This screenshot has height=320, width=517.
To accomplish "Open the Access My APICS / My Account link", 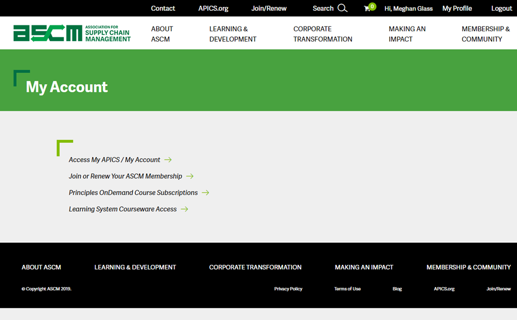I will point(114,160).
